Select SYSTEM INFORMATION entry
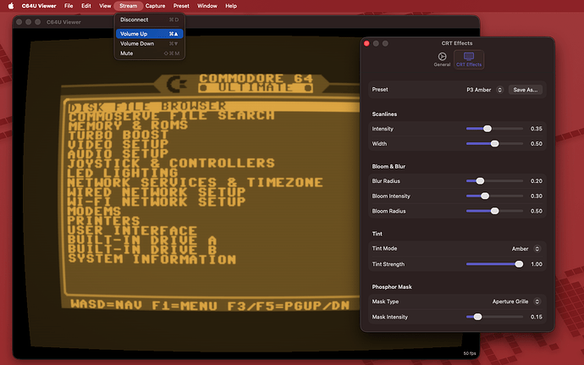This screenshot has height=365, width=584. point(152,259)
